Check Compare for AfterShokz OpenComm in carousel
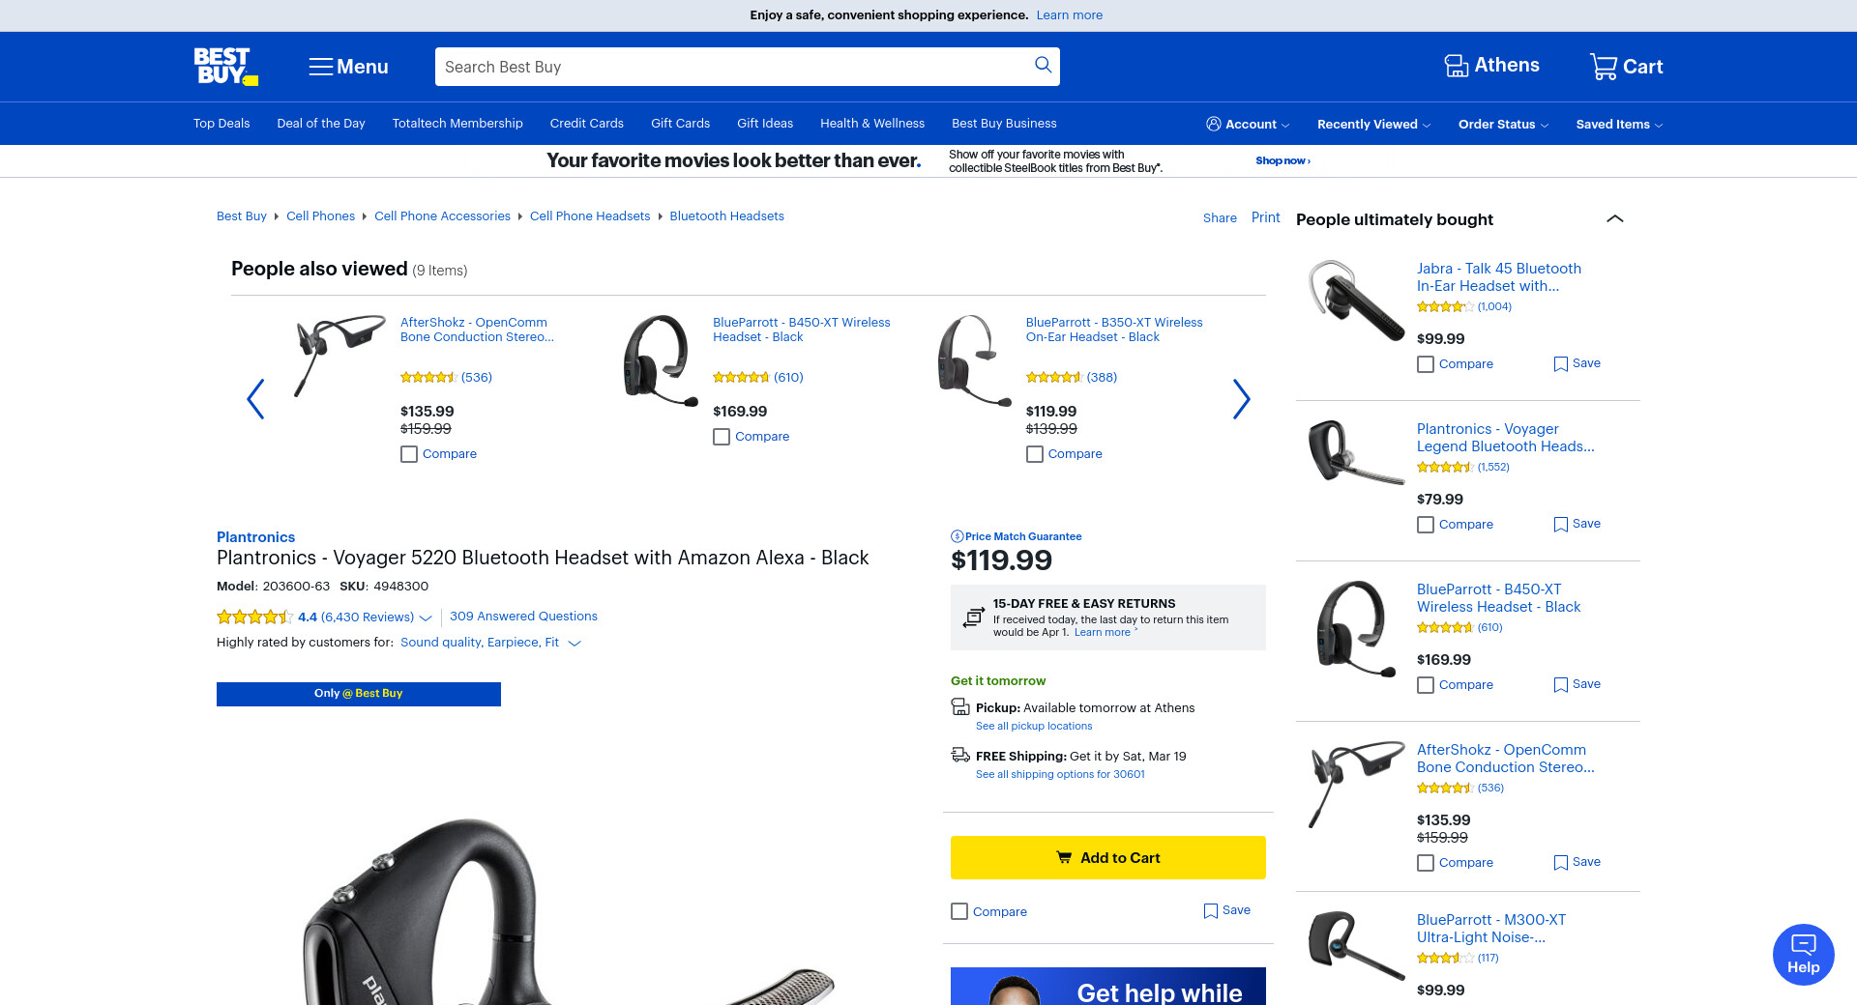The width and height of the screenshot is (1857, 1005). pos(409,454)
